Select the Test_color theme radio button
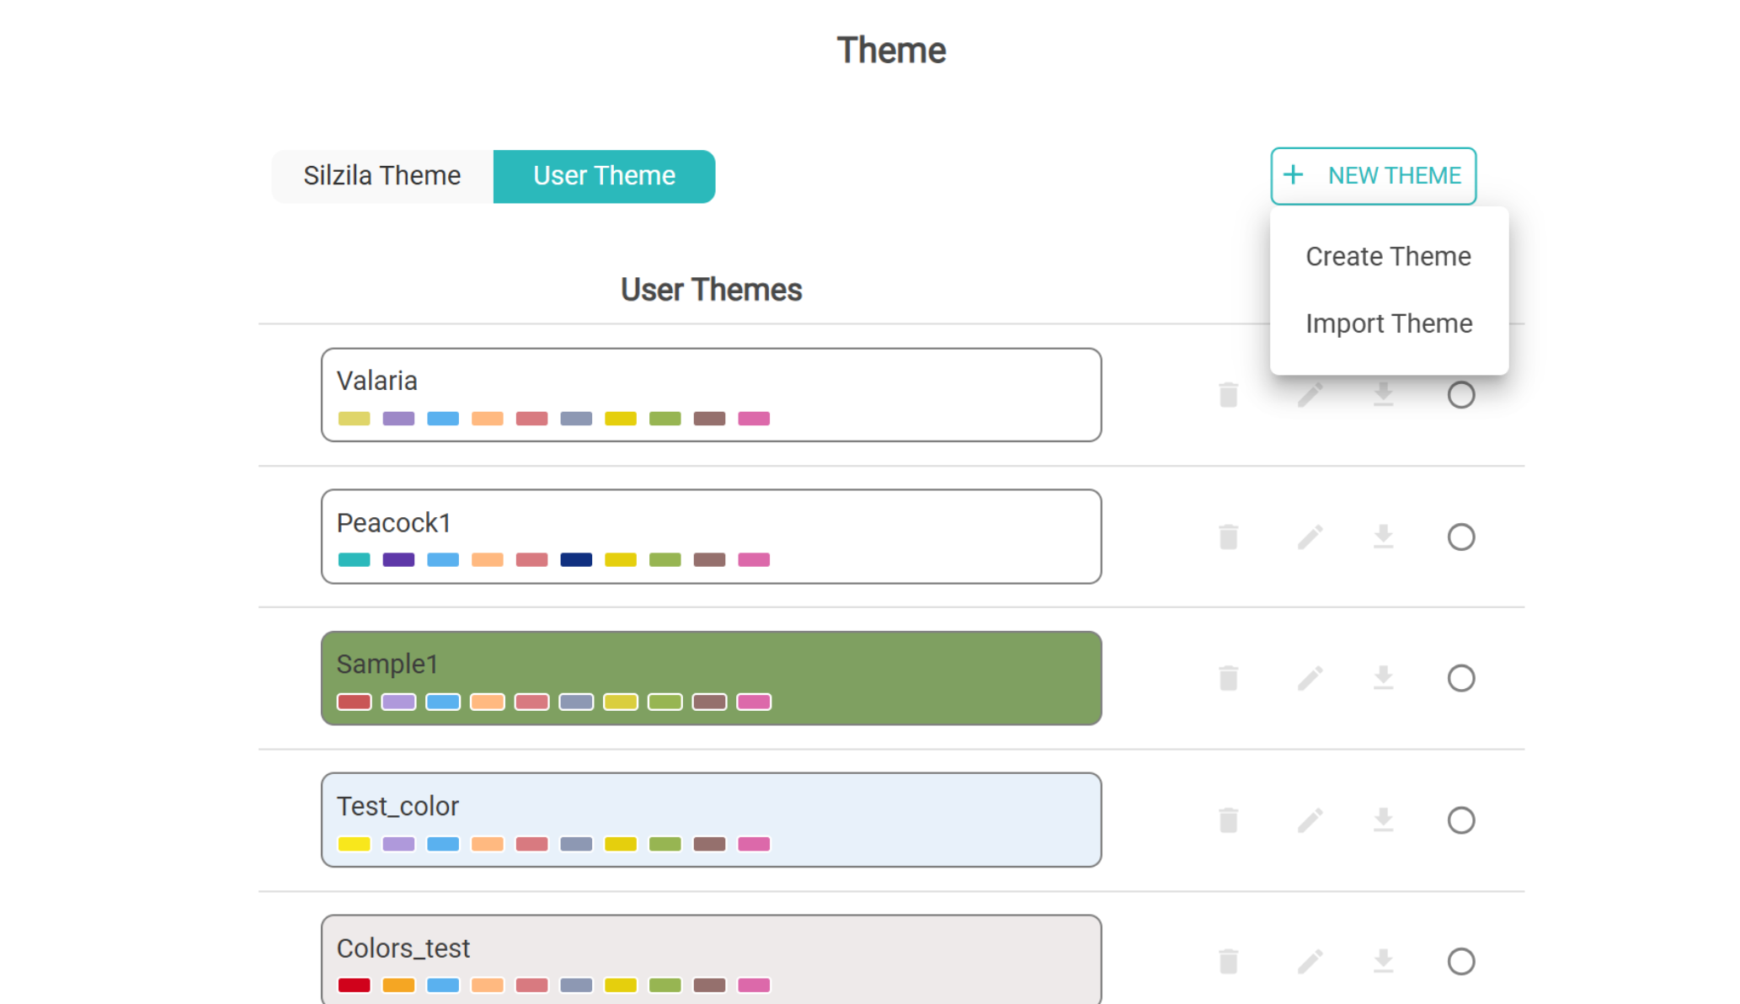The width and height of the screenshot is (1740, 1004). point(1460,820)
